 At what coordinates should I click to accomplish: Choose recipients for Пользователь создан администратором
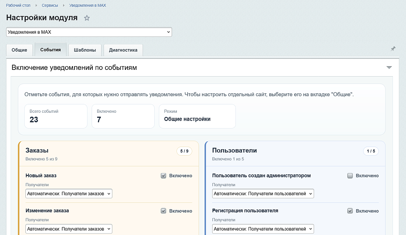point(263,194)
